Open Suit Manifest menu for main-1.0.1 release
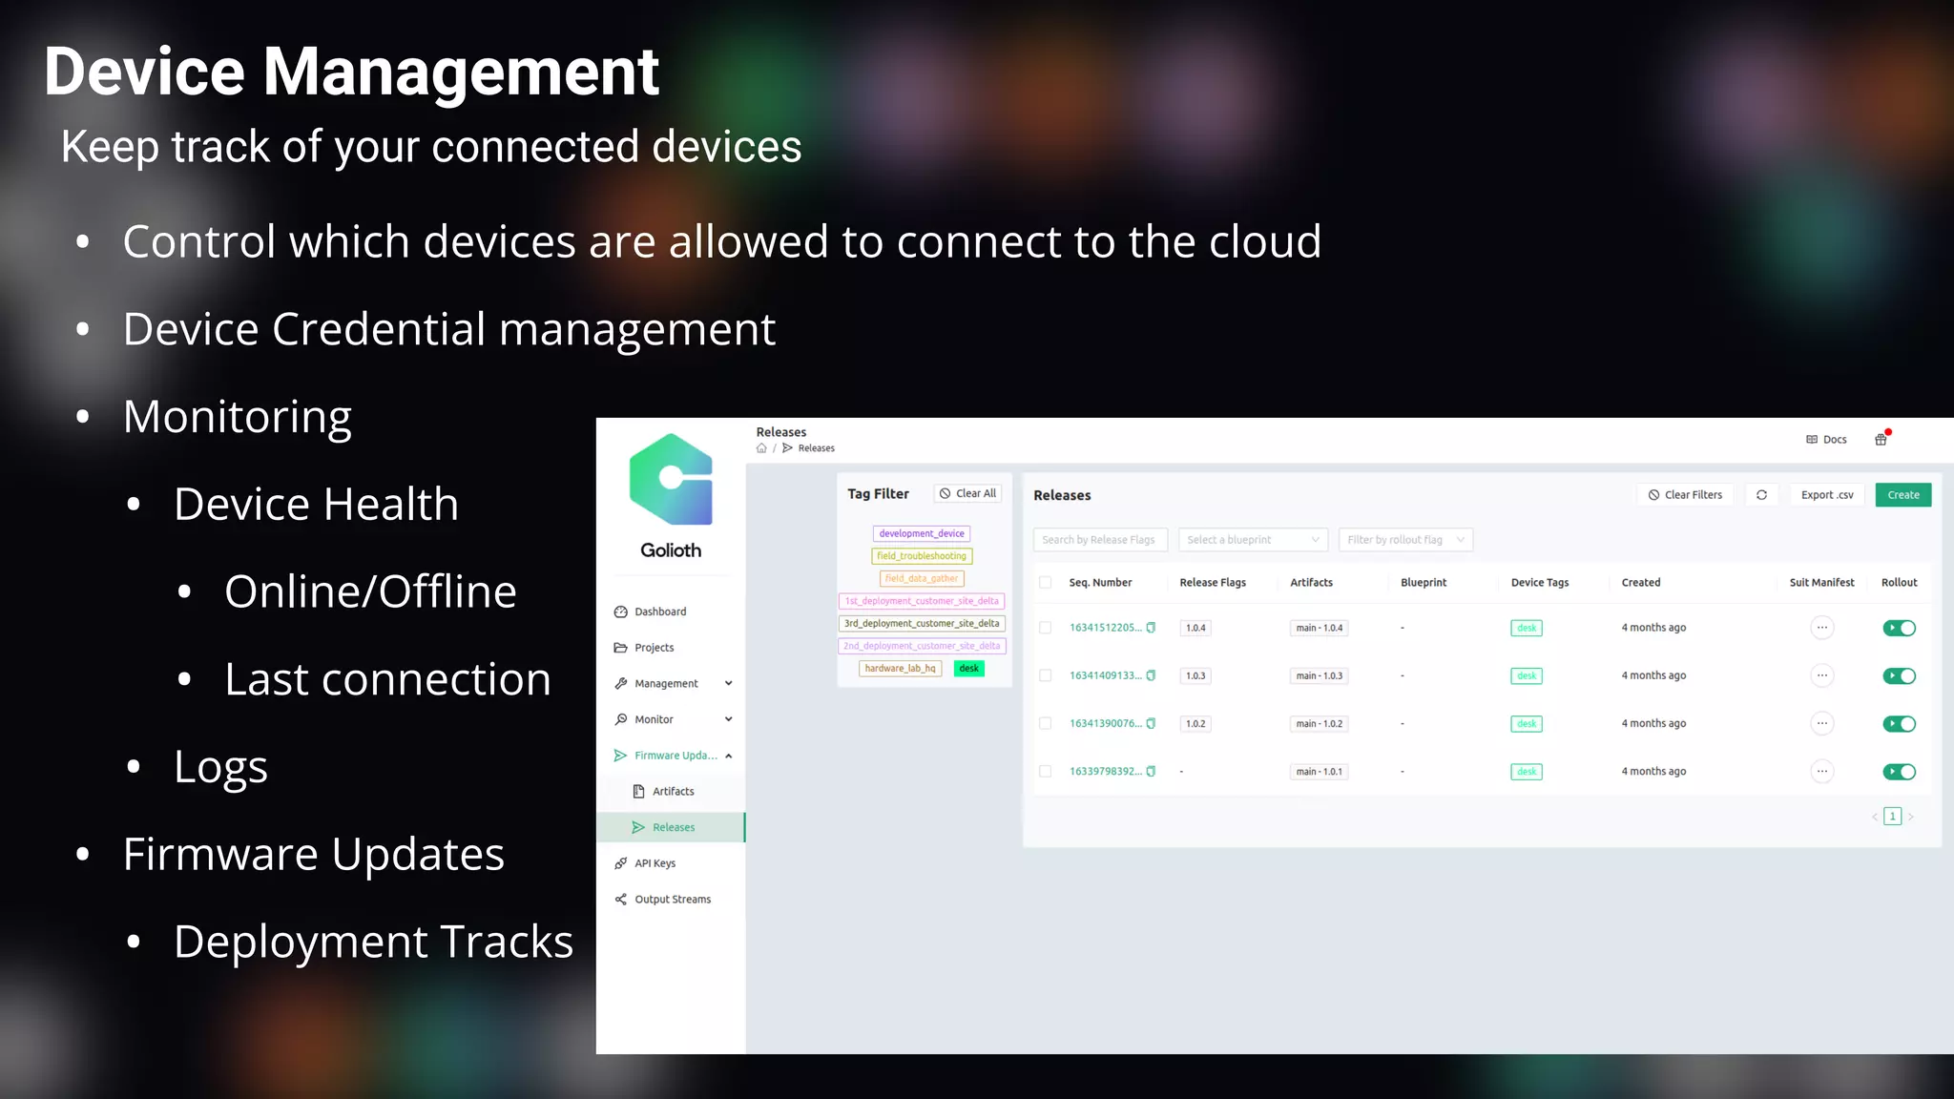Screen dimensions: 1954x1099 (1822, 771)
